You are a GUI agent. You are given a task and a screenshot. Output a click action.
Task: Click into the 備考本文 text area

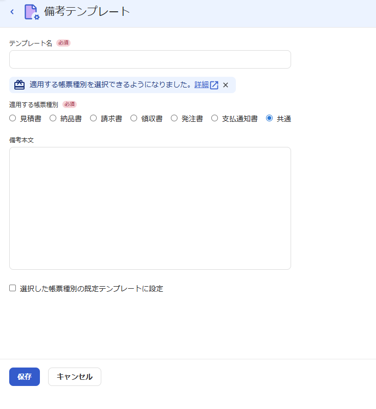click(x=150, y=208)
